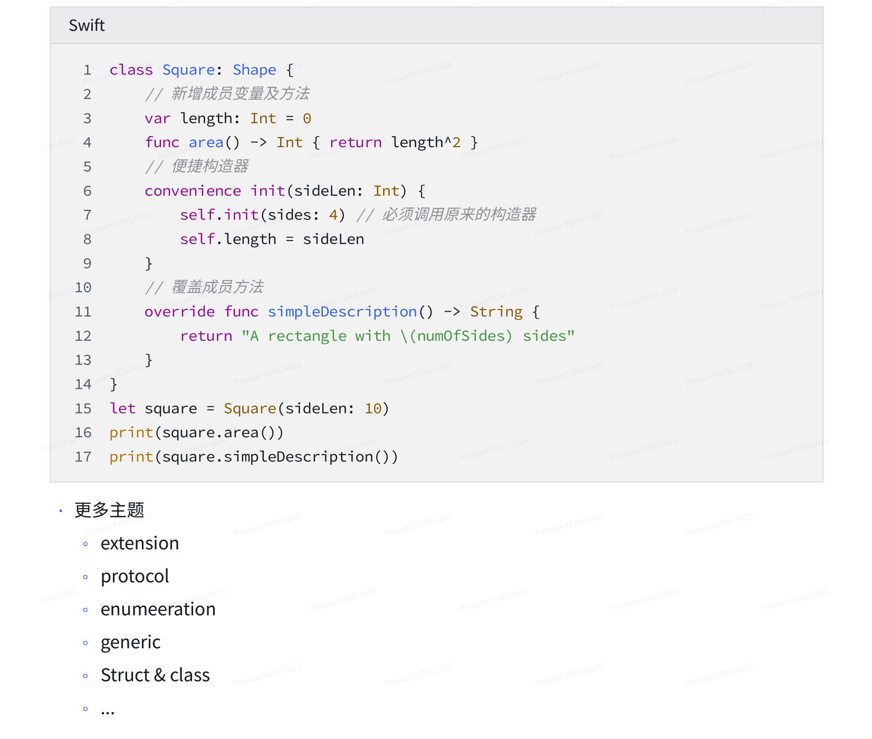
Task: Click the "override" keyword on line 11
Action: pos(179,311)
